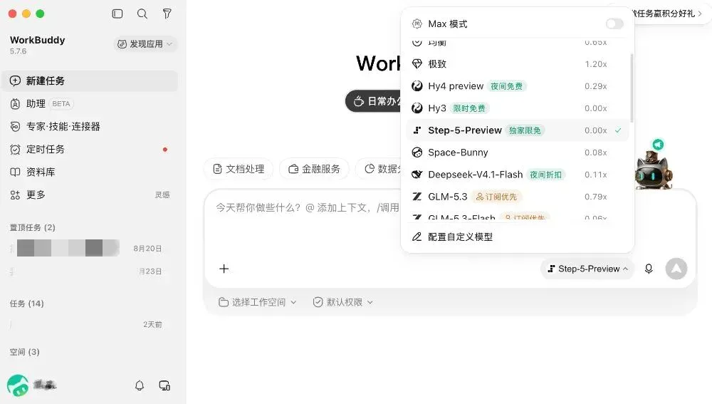Viewport: 712px width, 404px height.
Task: Open the 发现应用 dropdown
Action: click(145, 44)
